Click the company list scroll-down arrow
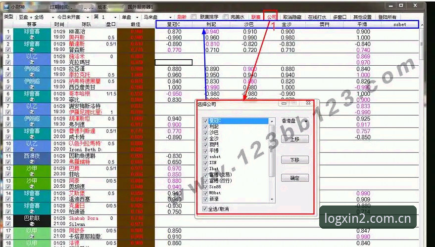Screen dimensions: 435x247 tap(272, 200)
